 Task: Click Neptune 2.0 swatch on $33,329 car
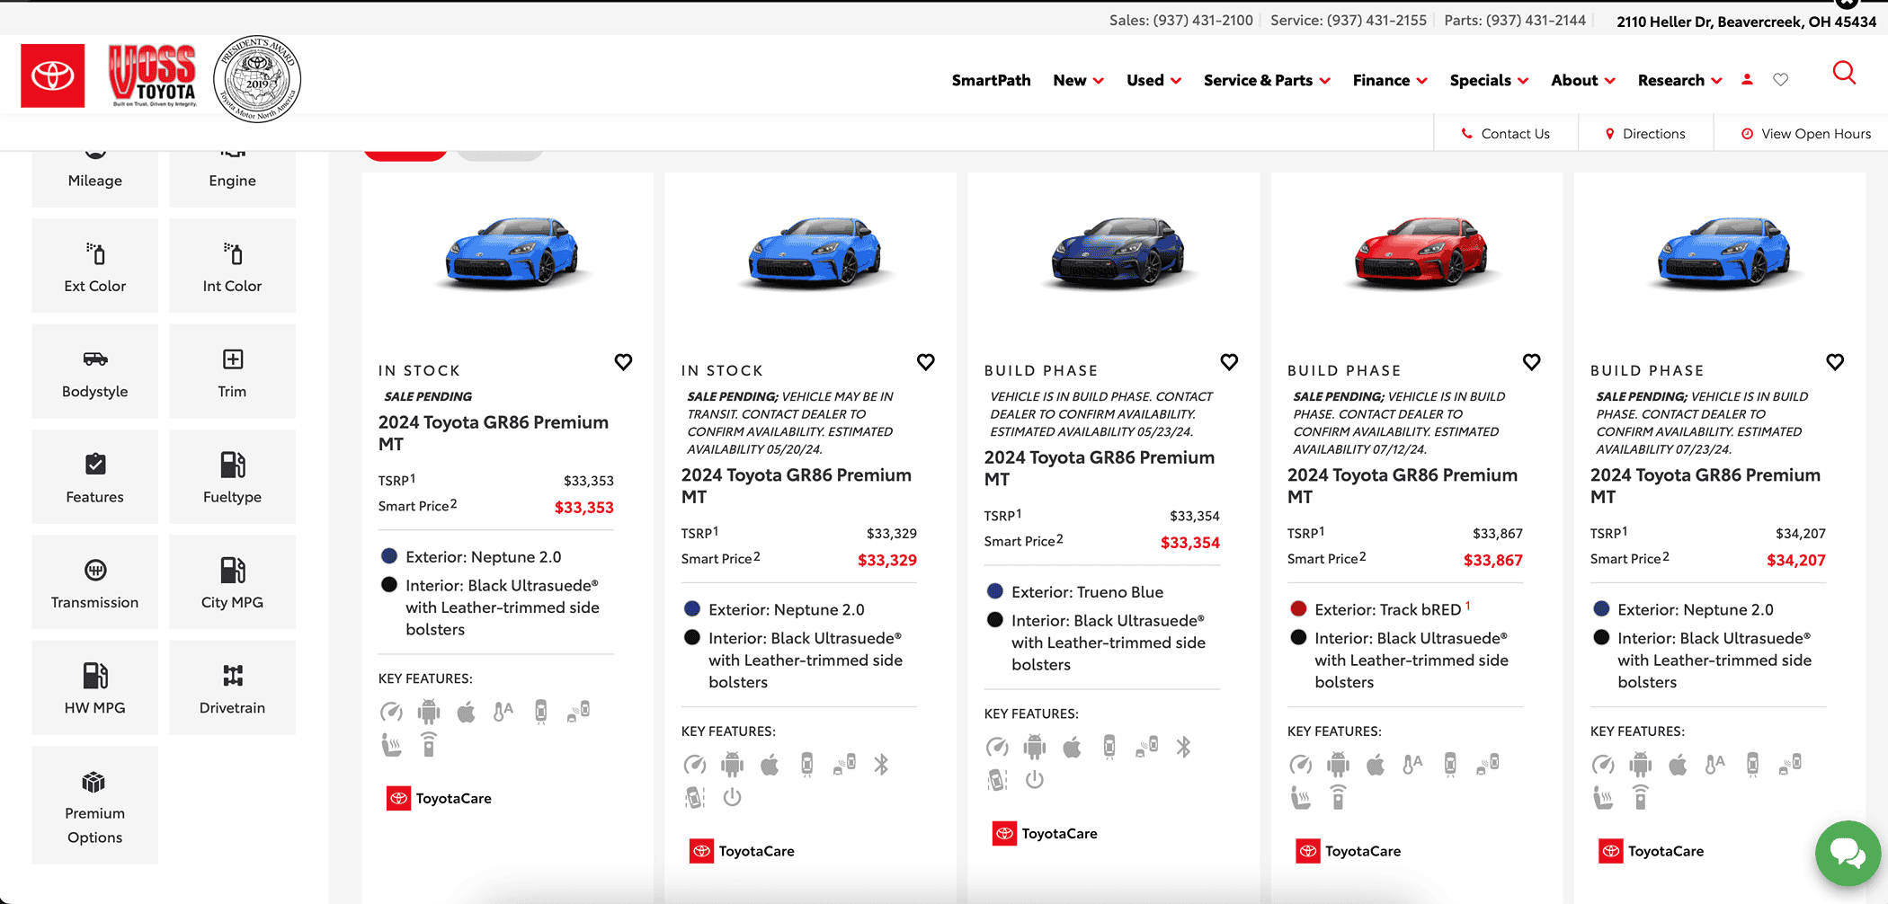tap(692, 608)
